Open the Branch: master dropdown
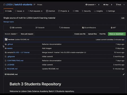127x95 pixels. (x=11, y=34)
